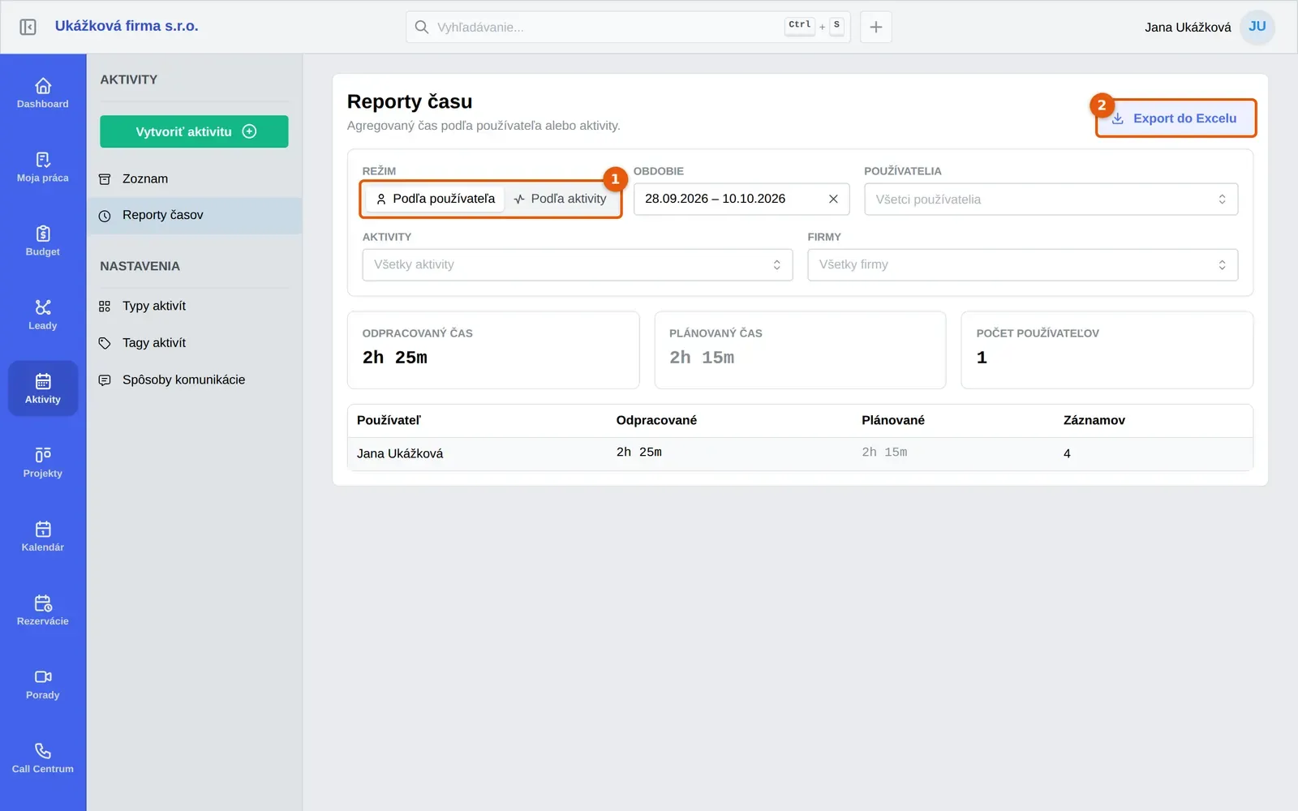Switch mode to Podľa používateľa
Screen dimensions: 1298x811
coord(436,199)
